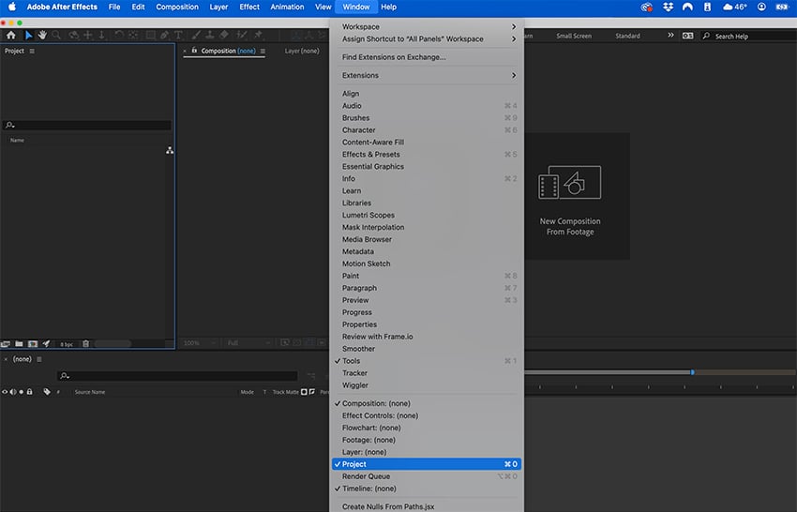
Task: Click Find Extensions on Exchange…
Action: pyautogui.click(x=426, y=57)
